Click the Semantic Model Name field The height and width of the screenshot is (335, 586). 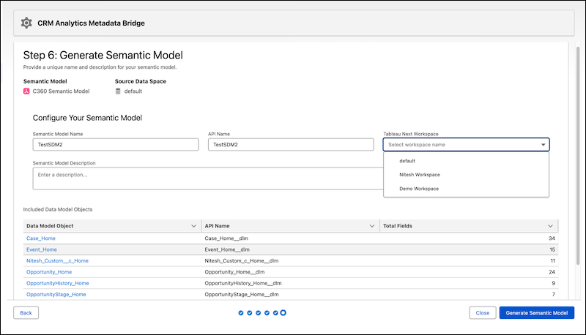116,144
